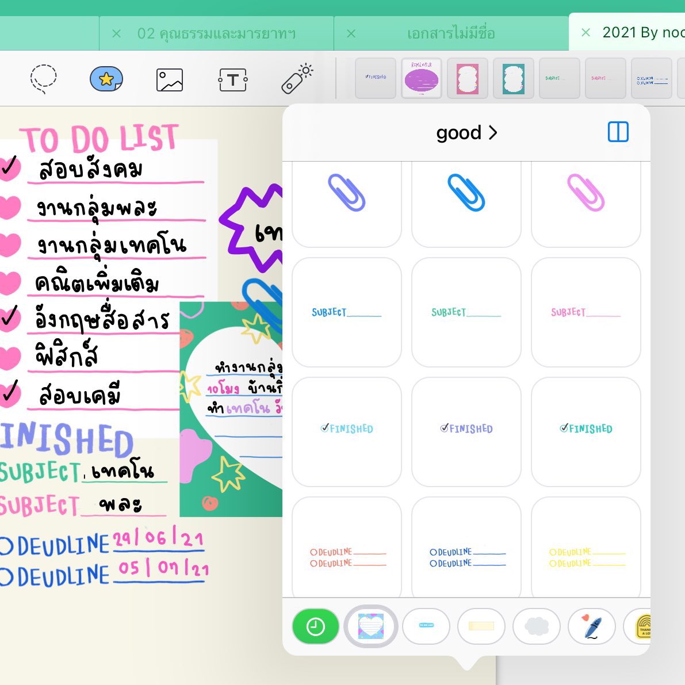Select the Elements sticker tool
The width and height of the screenshot is (685, 685).
point(106,79)
